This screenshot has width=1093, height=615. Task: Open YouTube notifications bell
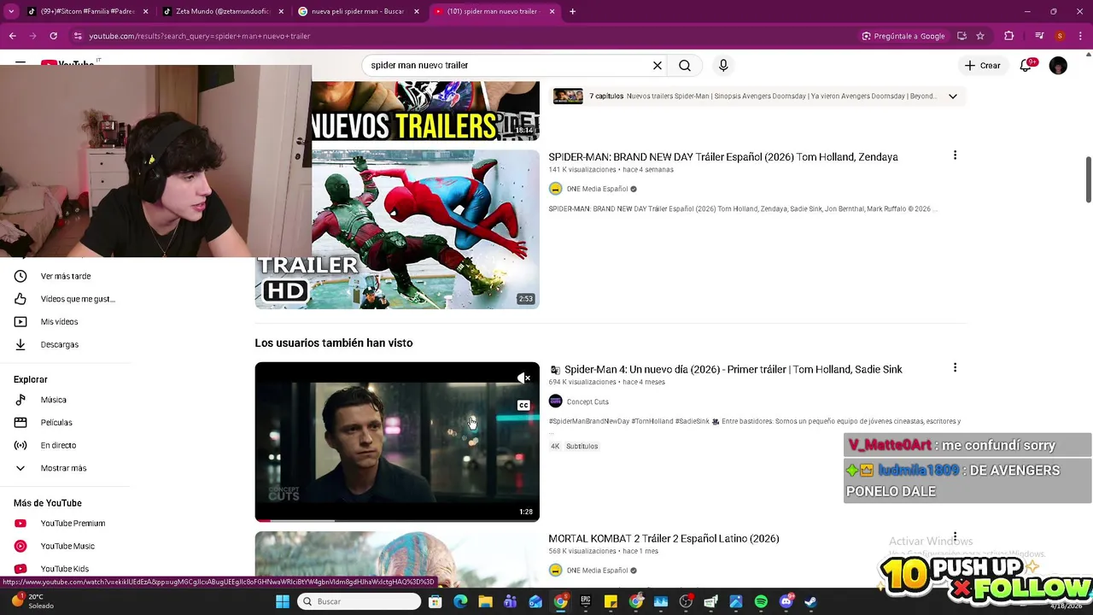point(1026,65)
